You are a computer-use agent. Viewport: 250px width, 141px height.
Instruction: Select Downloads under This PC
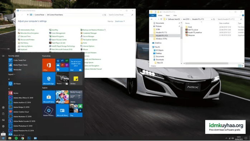158,60
